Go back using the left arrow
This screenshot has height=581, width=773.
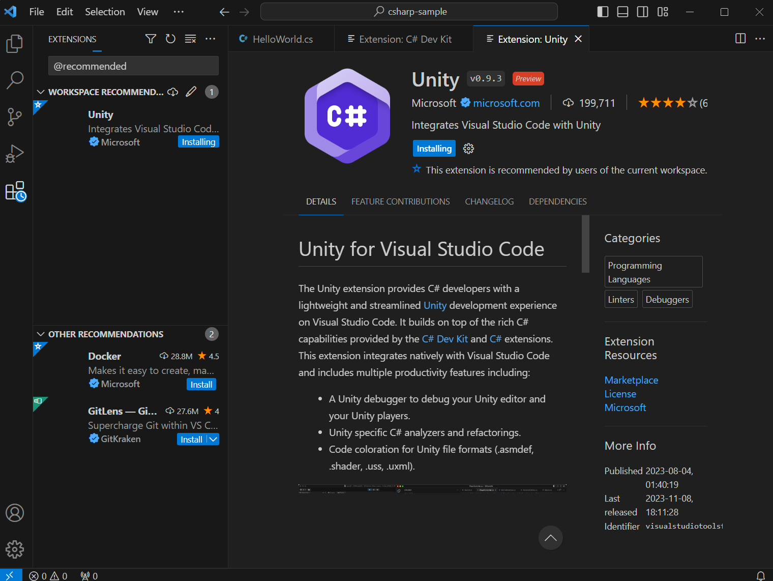[224, 12]
